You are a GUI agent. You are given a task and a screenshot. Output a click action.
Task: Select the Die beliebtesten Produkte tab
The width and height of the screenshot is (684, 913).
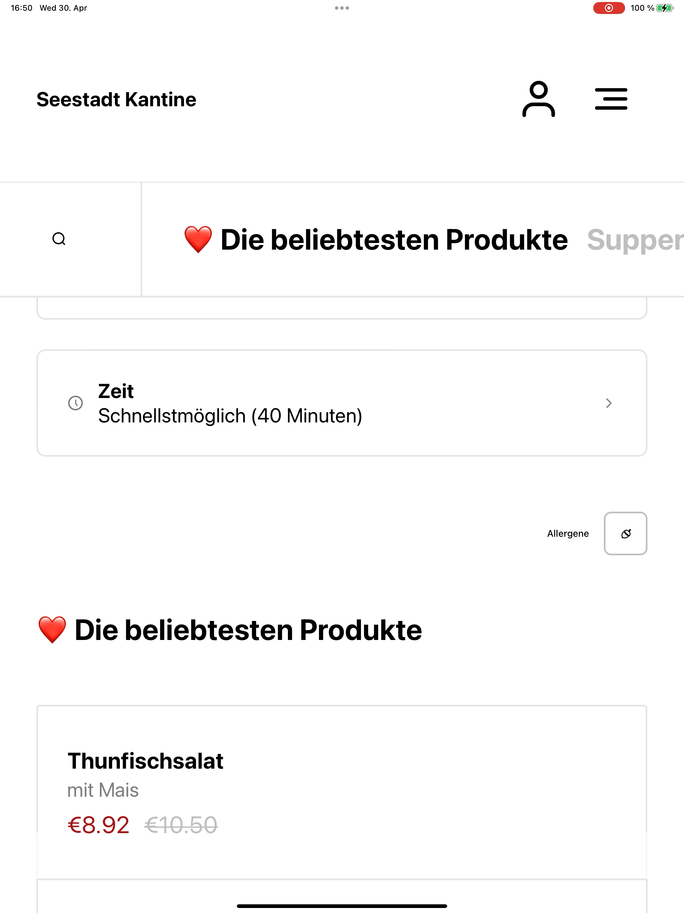(x=375, y=239)
